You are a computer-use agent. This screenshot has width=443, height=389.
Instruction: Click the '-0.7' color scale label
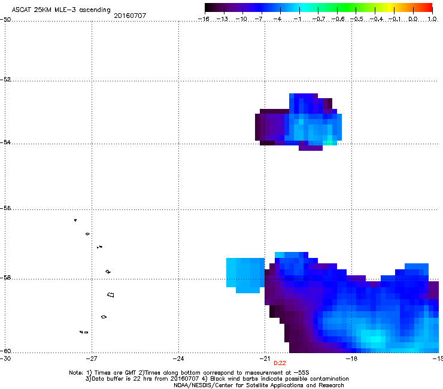click(318, 19)
